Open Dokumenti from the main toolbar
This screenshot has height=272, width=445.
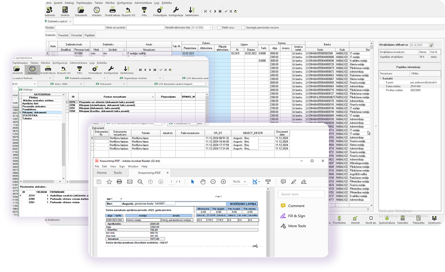click(x=81, y=11)
